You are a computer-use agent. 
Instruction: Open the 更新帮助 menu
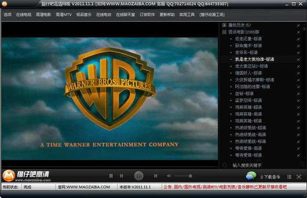coord(167,15)
